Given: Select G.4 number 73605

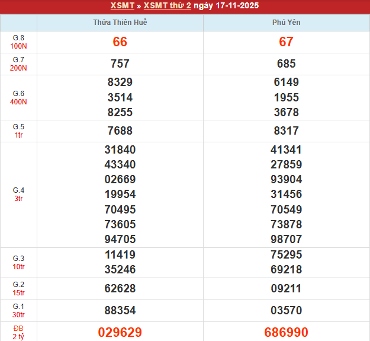Looking at the screenshot, I should 120,224.
